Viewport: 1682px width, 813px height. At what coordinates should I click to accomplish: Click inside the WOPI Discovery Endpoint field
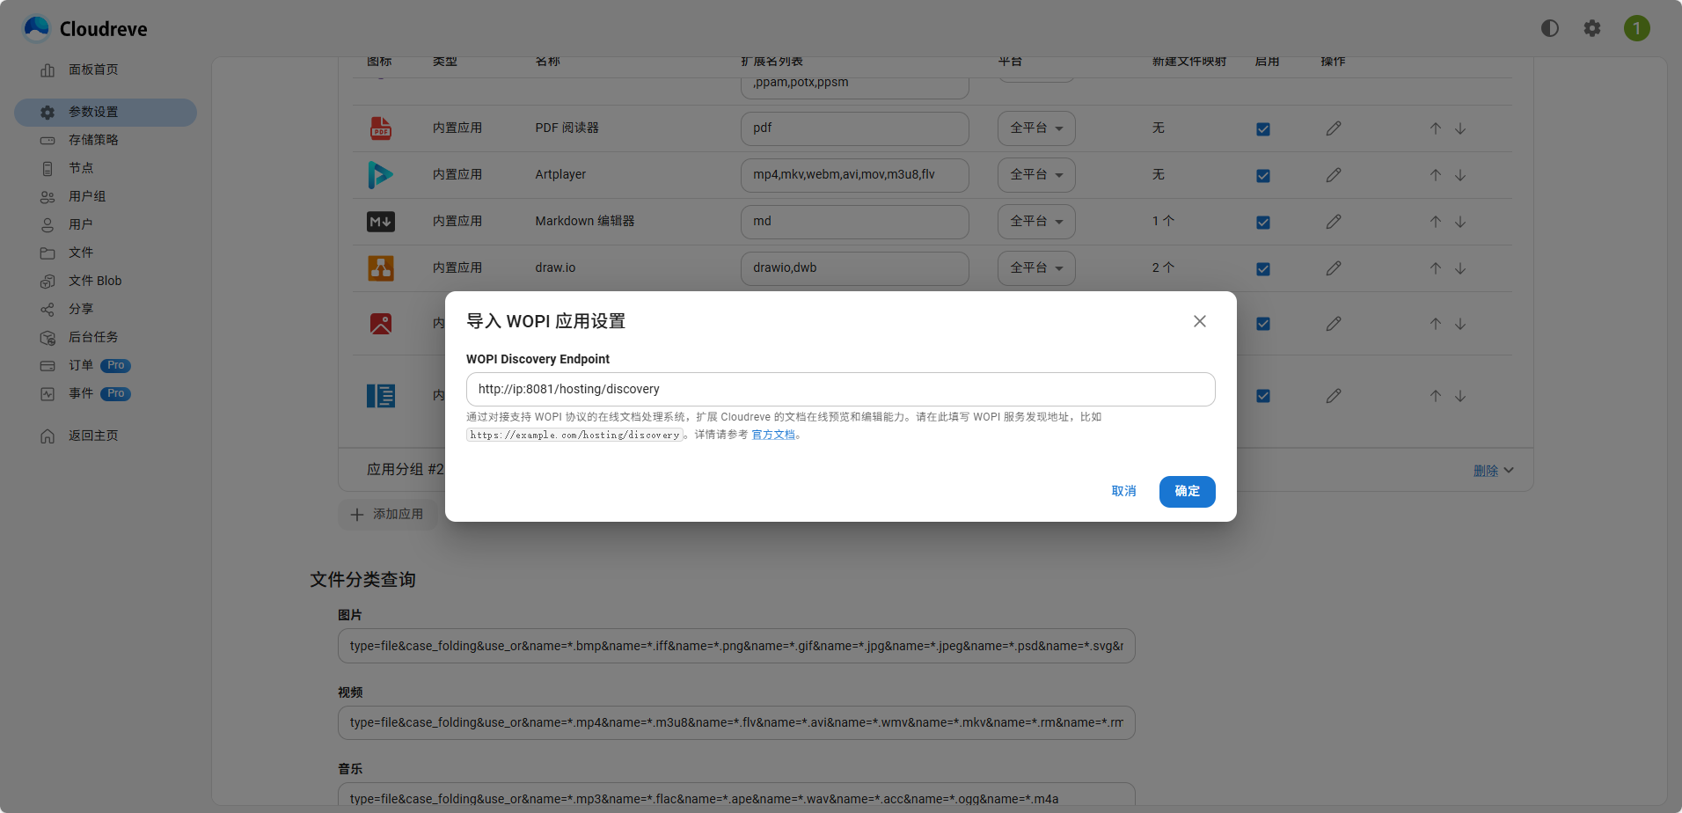point(839,388)
